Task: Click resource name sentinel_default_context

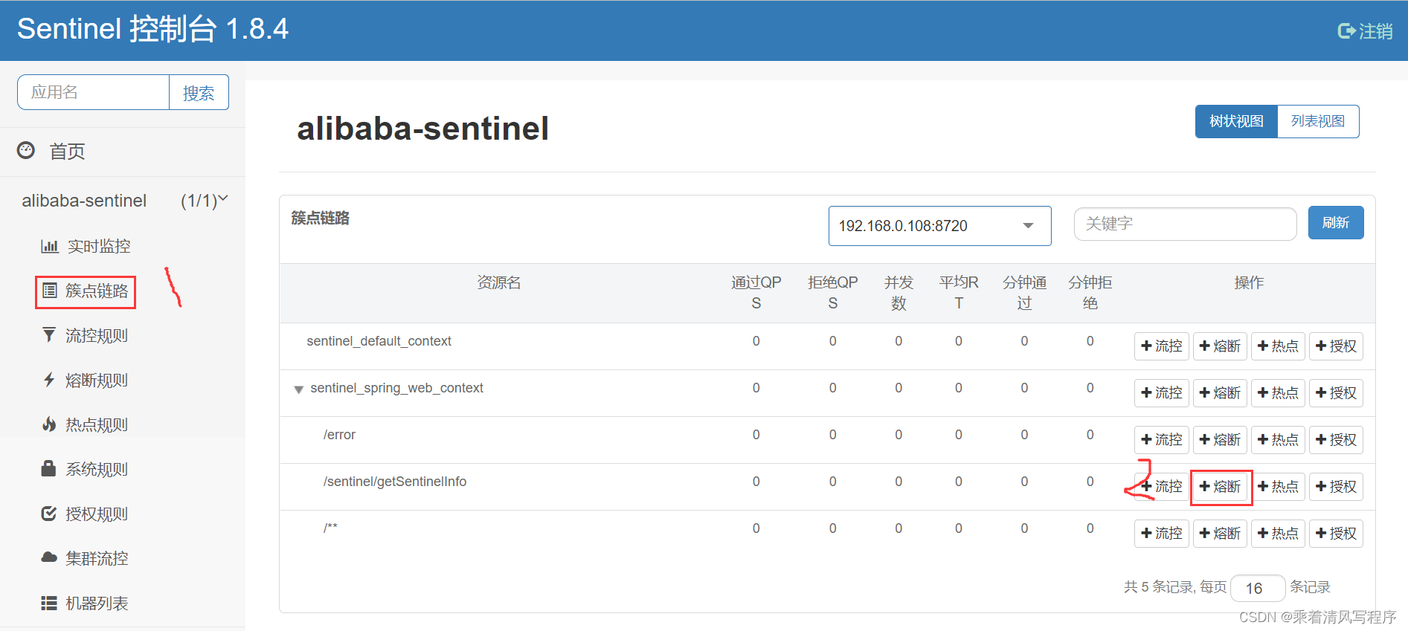Action: click(379, 341)
